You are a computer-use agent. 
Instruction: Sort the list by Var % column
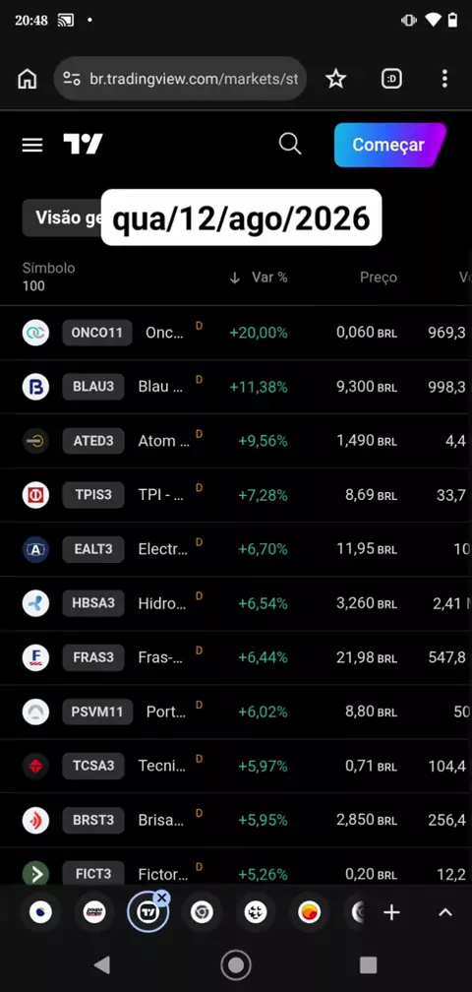point(258,278)
